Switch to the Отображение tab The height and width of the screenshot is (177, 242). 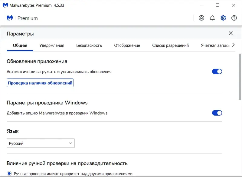click(127, 45)
